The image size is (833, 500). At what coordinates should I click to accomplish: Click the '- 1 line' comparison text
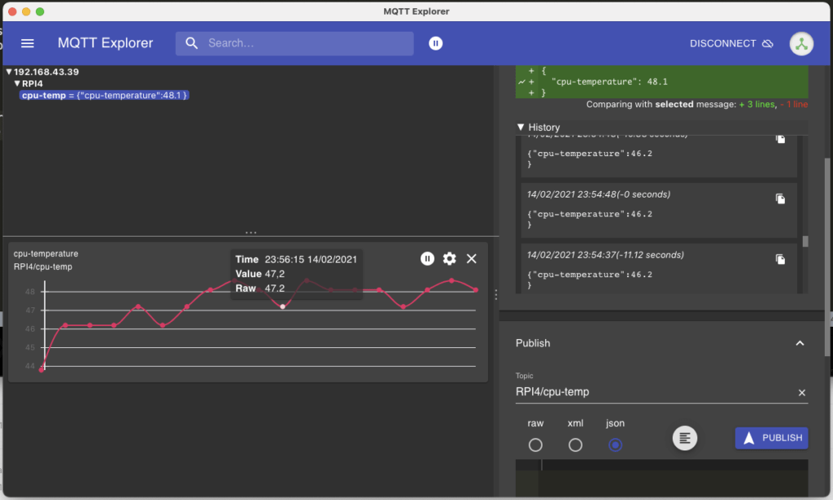tap(794, 105)
